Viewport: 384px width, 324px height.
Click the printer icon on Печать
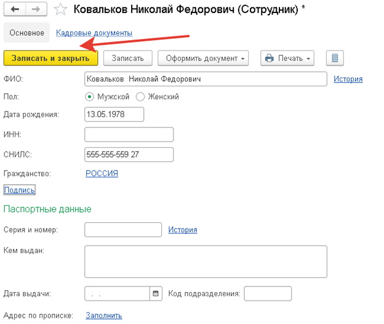point(269,59)
